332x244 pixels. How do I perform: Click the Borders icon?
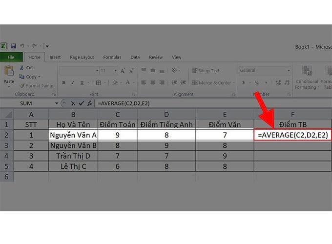[99, 83]
